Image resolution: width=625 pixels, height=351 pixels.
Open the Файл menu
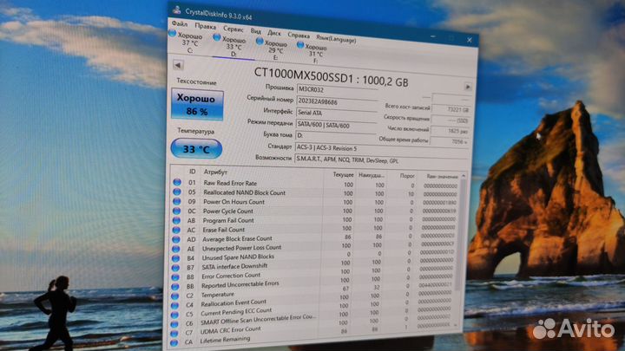click(180, 24)
